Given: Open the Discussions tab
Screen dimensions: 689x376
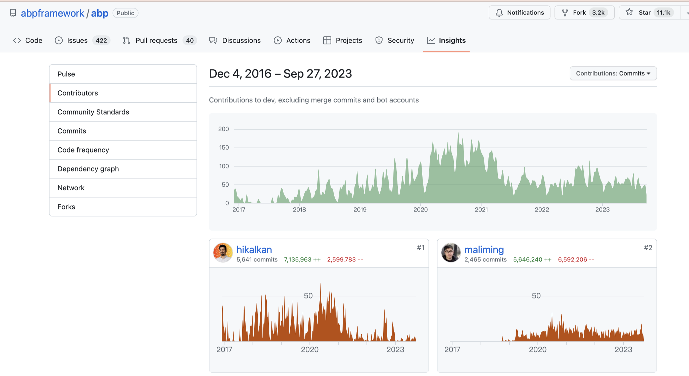Looking at the screenshot, I should tap(235, 40).
